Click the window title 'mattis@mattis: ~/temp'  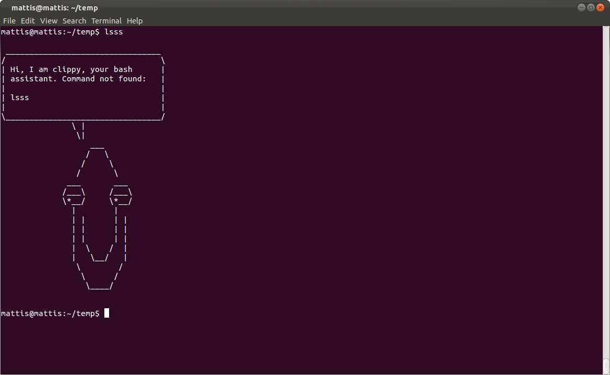coord(54,8)
